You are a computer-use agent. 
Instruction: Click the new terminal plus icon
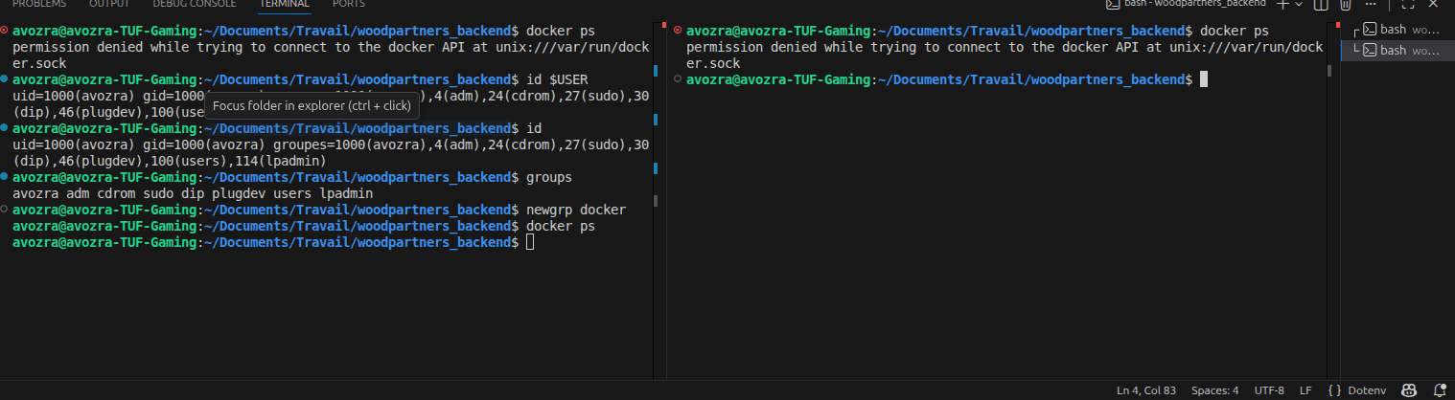pyautogui.click(x=1283, y=4)
